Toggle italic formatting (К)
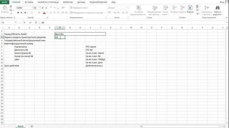Viewport: 229px width, 128px height. [x=21, y=13]
